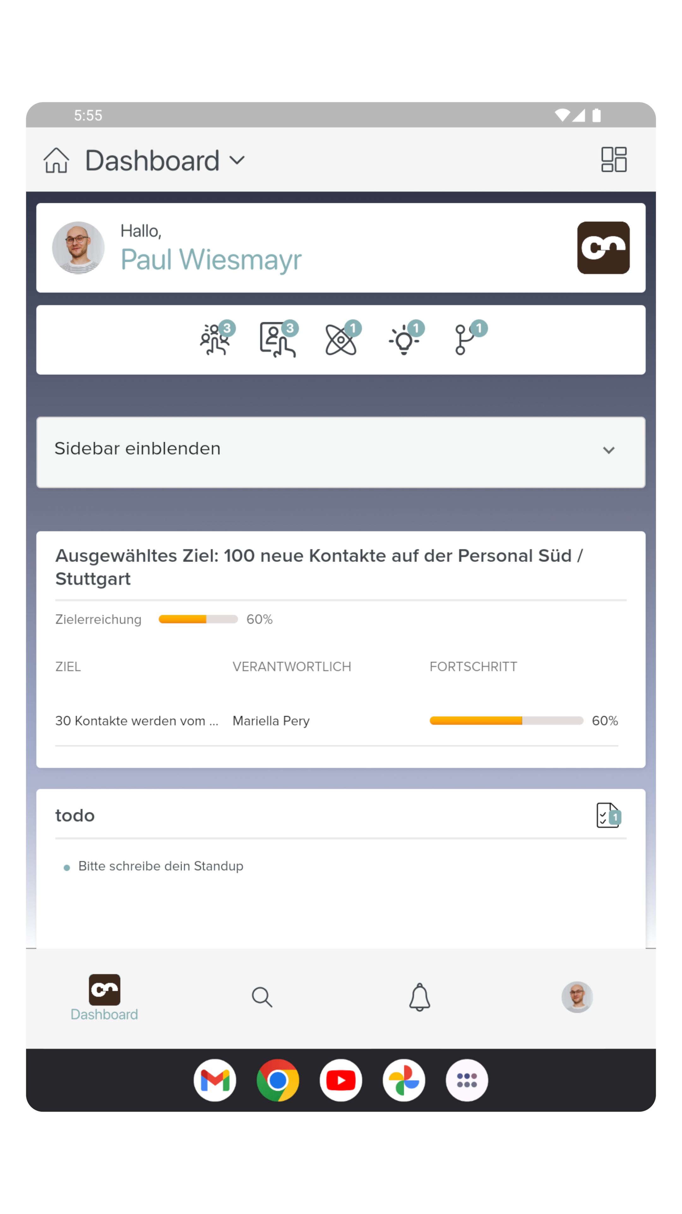Viewport: 682px width, 1214px height.
Task: Open the lightbulb ideas icon
Action: click(406, 339)
